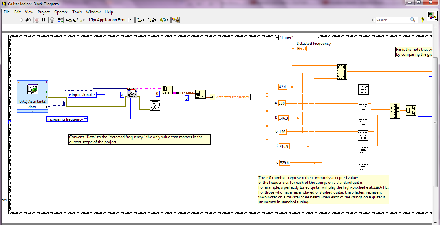Click the G constant 196
440x225 pixels.
click(283, 131)
